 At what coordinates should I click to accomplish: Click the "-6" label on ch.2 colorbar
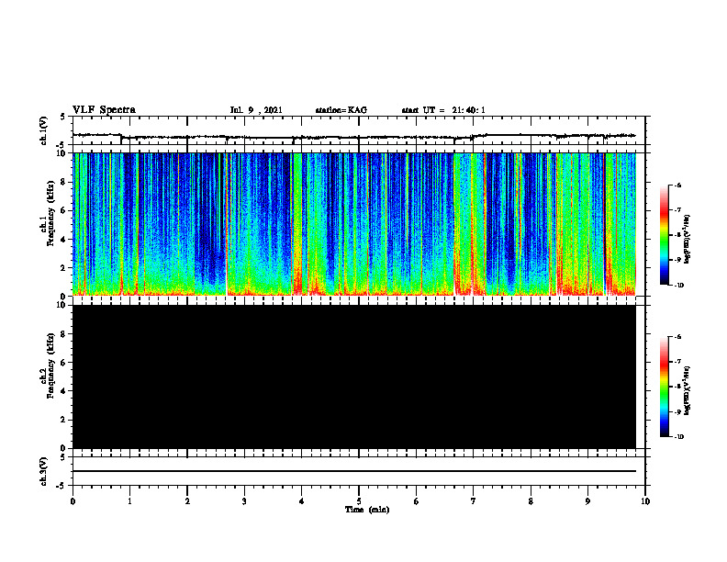click(677, 337)
